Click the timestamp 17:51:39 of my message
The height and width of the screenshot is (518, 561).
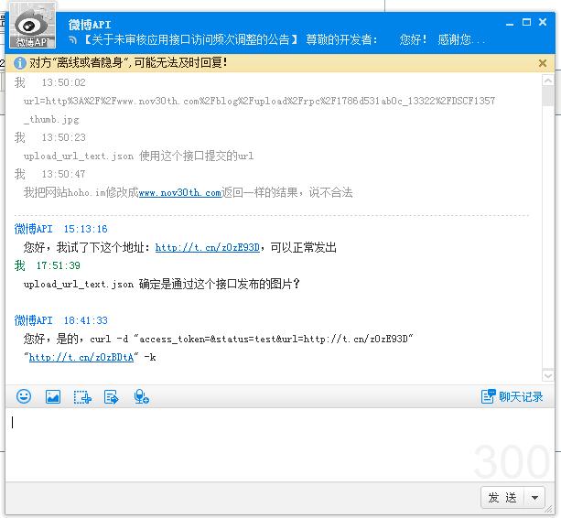(58, 265)
